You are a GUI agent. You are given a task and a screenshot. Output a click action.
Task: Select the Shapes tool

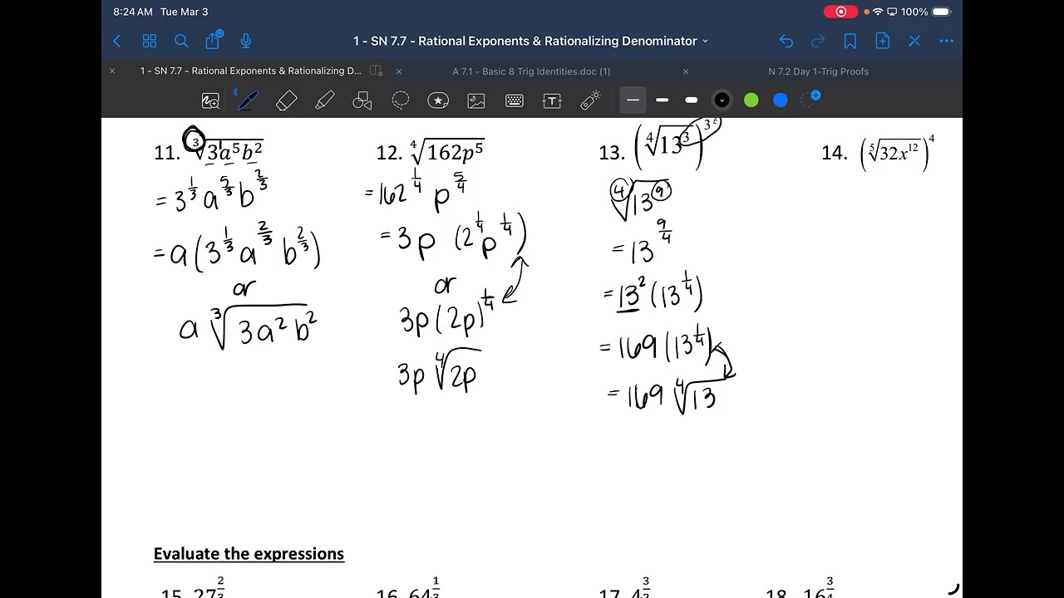[362, 100]
